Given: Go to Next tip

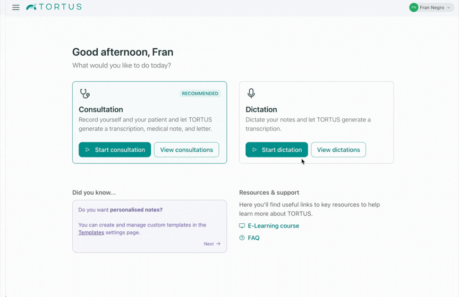Looking at the screenshot, I should point(209,244).
